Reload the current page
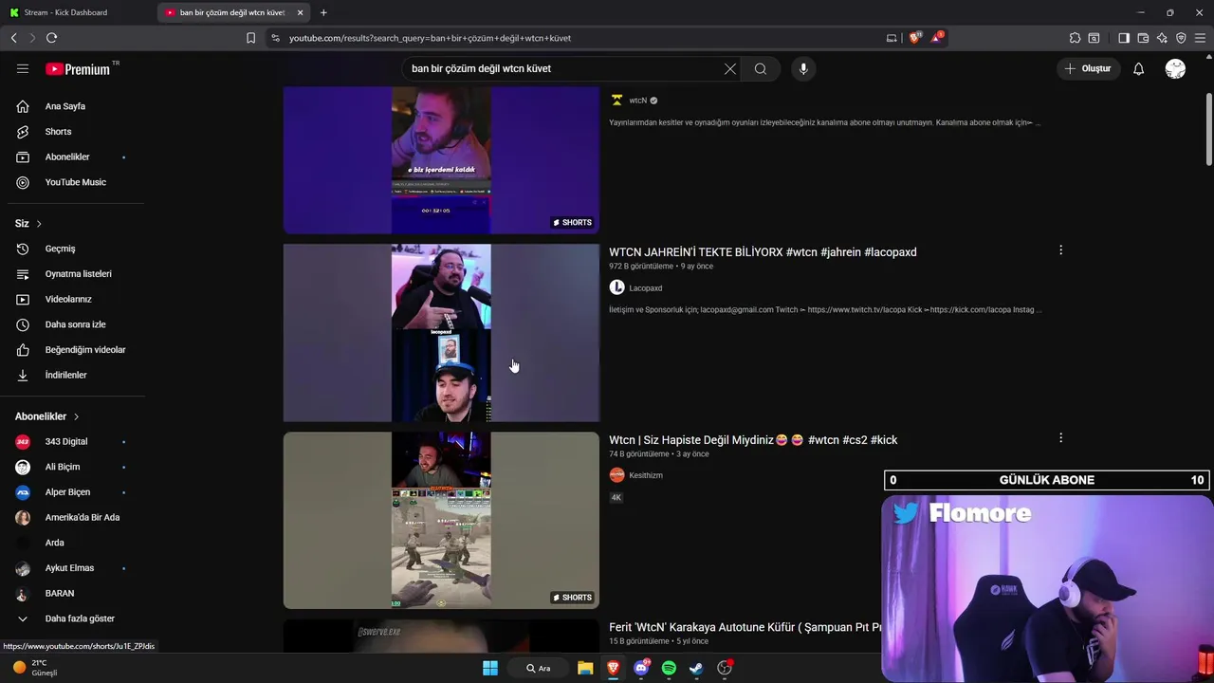1214x683 pixels. point(51,38)
